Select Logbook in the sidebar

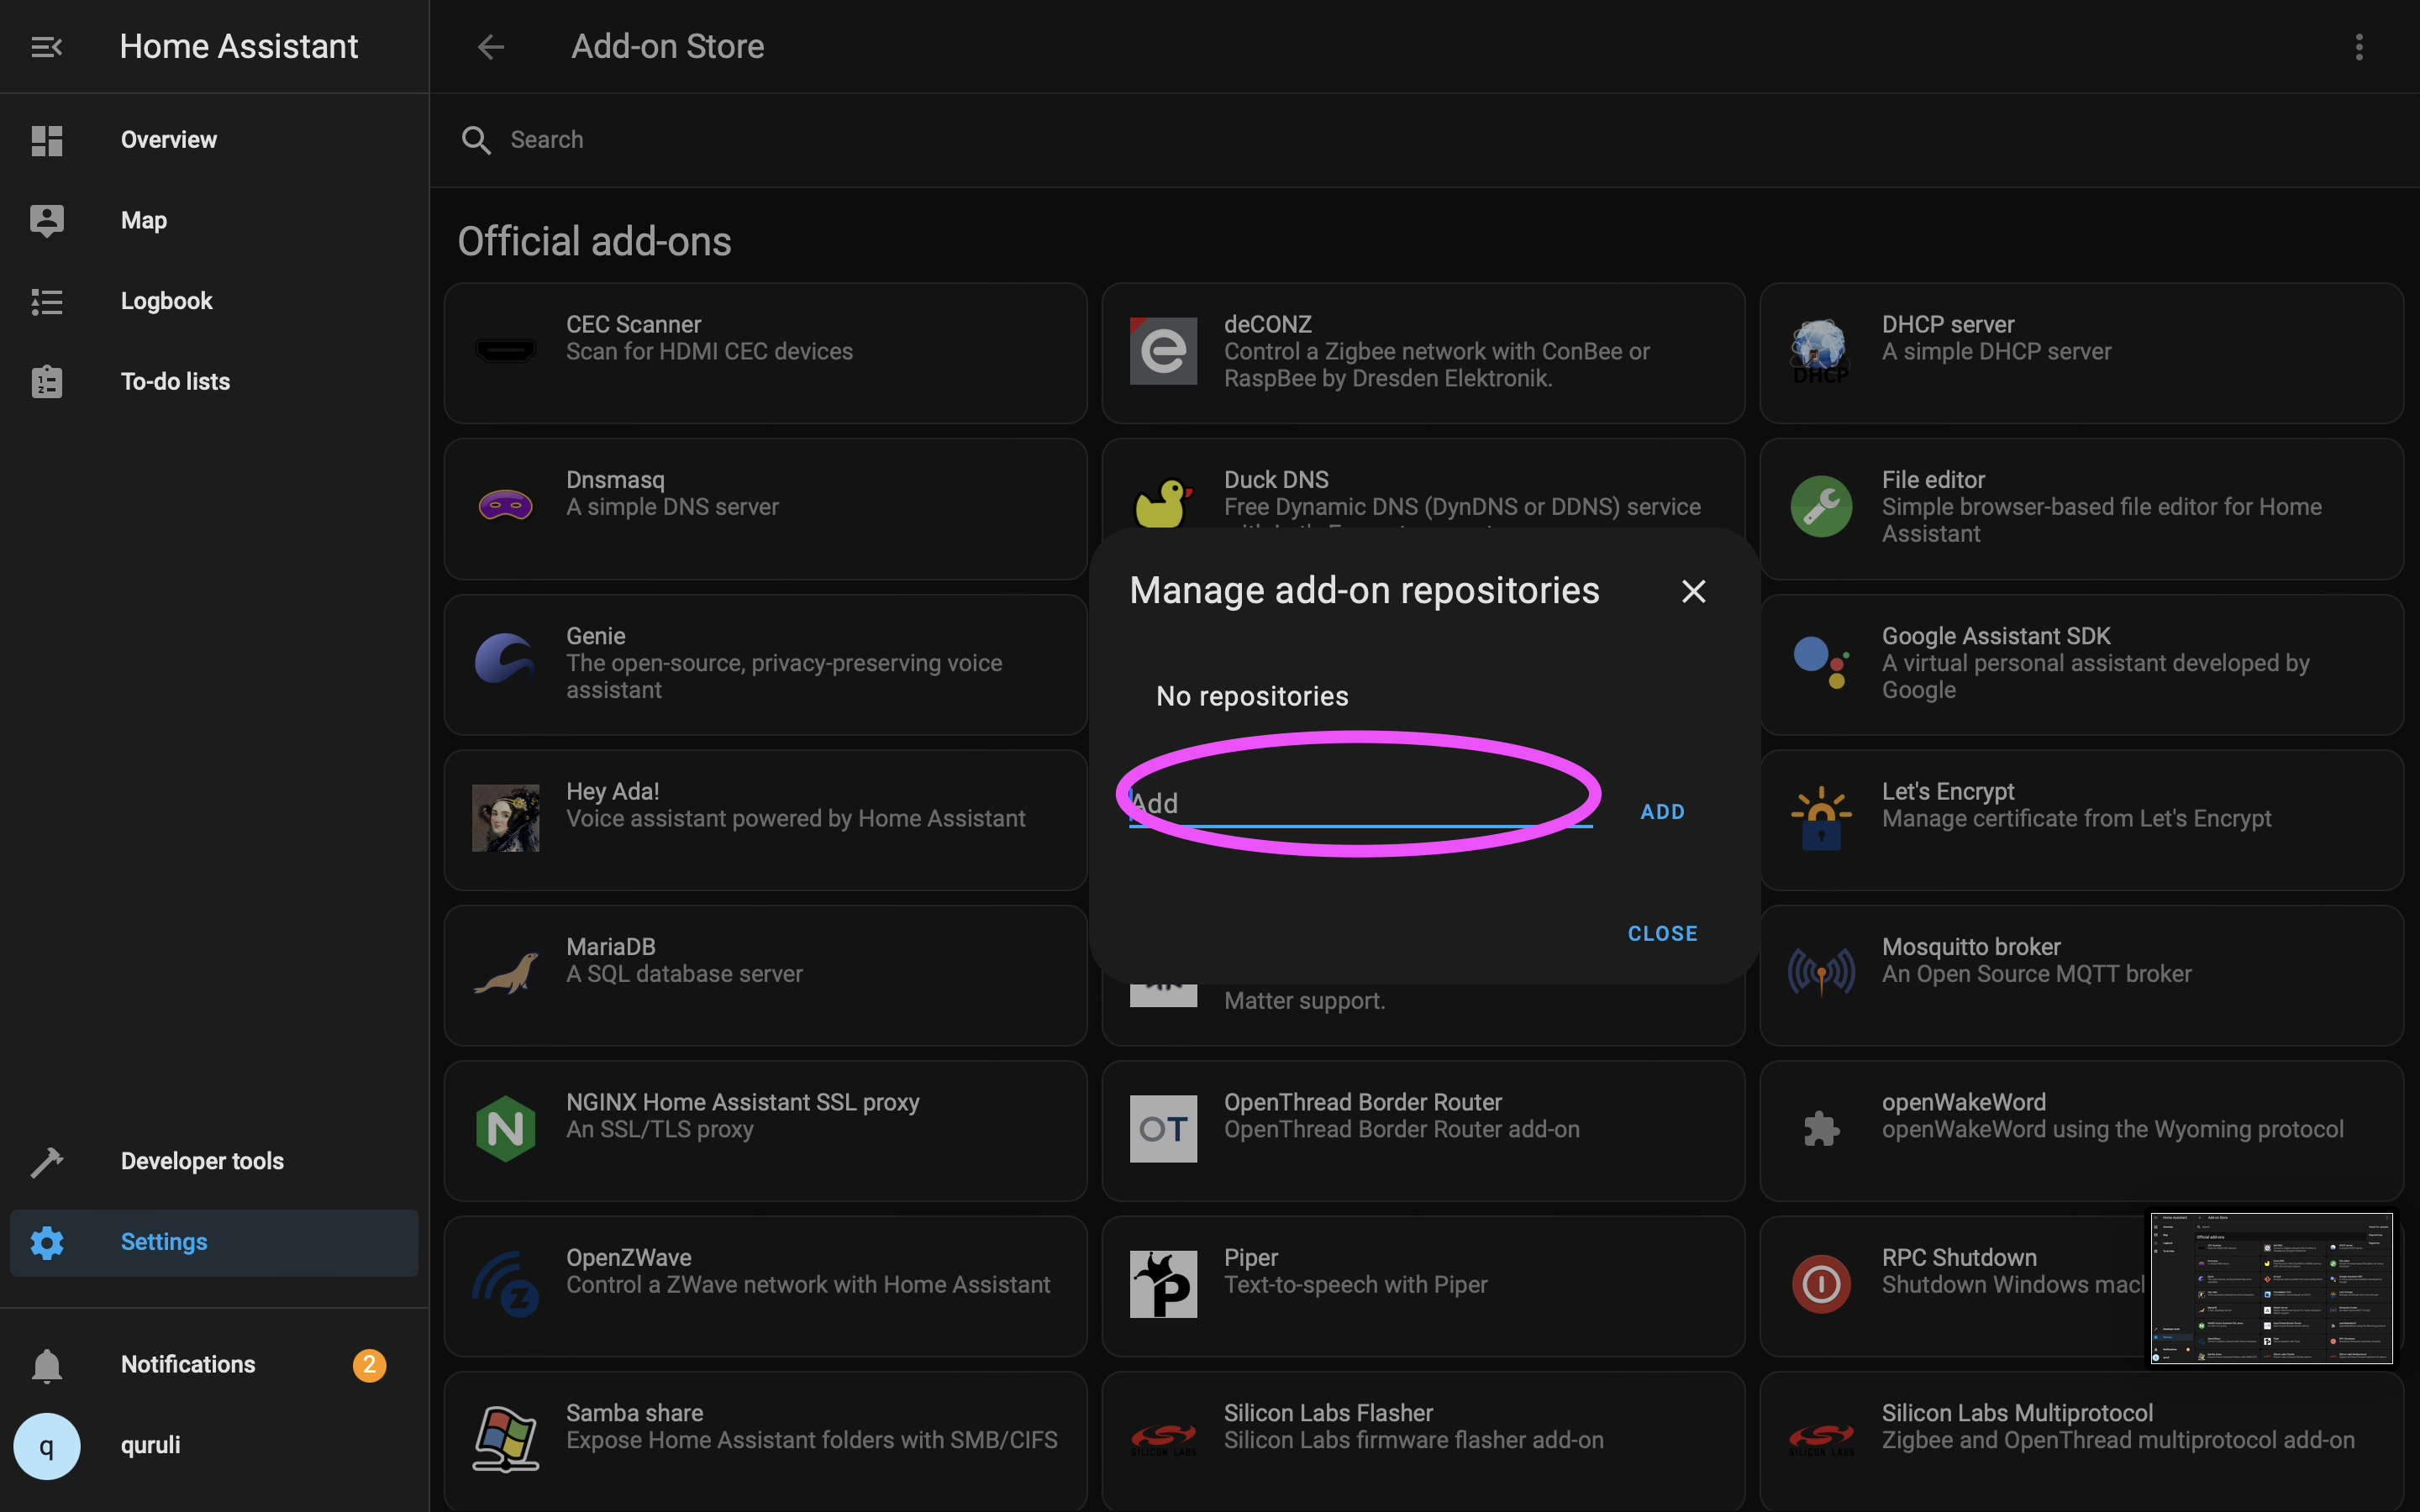214,301
